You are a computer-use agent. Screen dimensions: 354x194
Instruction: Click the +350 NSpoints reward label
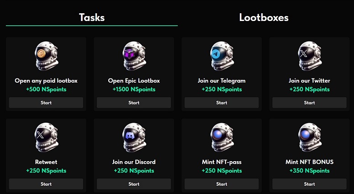tap(309, 171)
